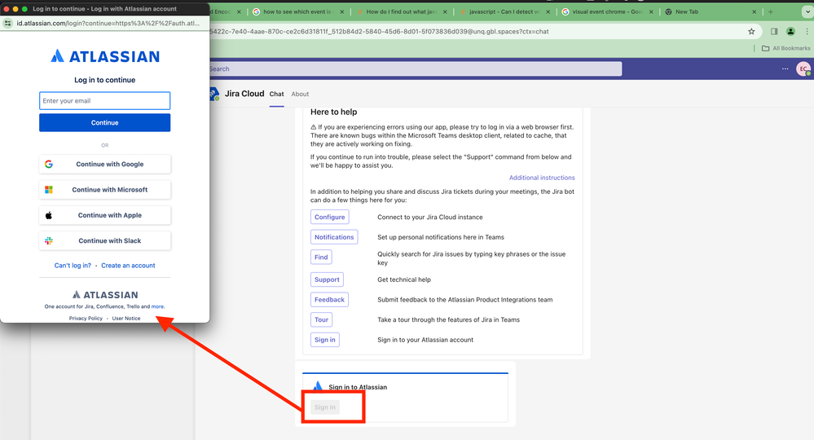The height and width of the screenshot is (440, 814).
Task: Close the New Tab tab
Action: (x=755, y=11)
